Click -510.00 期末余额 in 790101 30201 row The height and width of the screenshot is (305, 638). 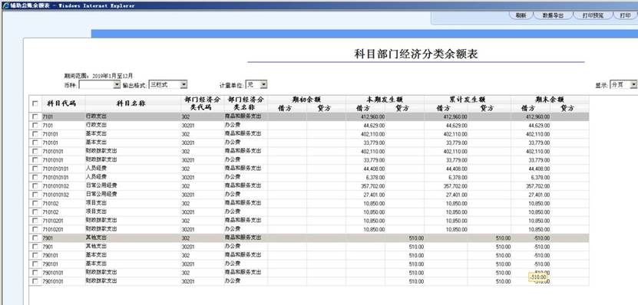coord(541,264)
